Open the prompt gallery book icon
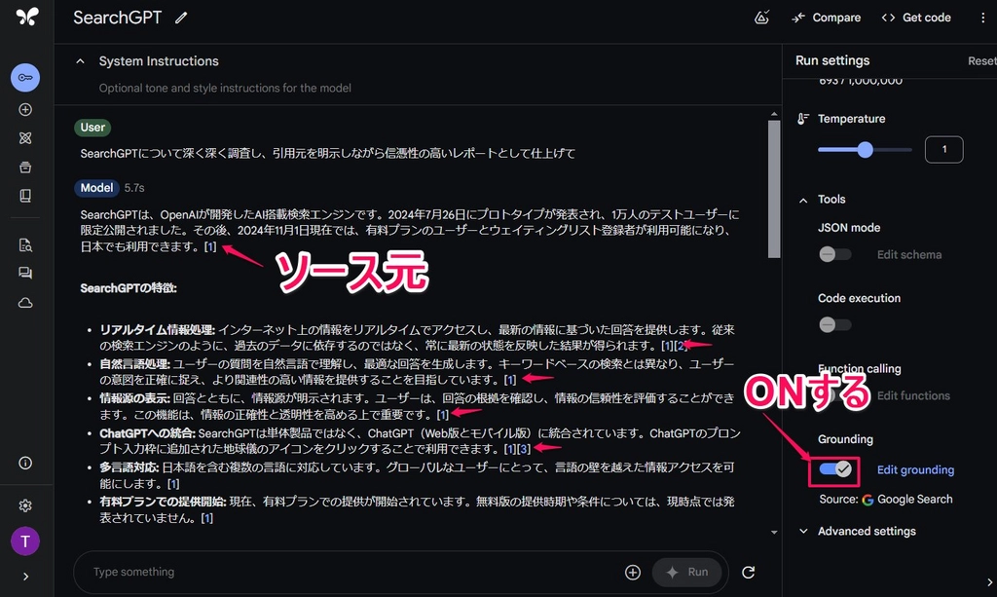Screen dimensions: 997x597 tap(25, 196)
